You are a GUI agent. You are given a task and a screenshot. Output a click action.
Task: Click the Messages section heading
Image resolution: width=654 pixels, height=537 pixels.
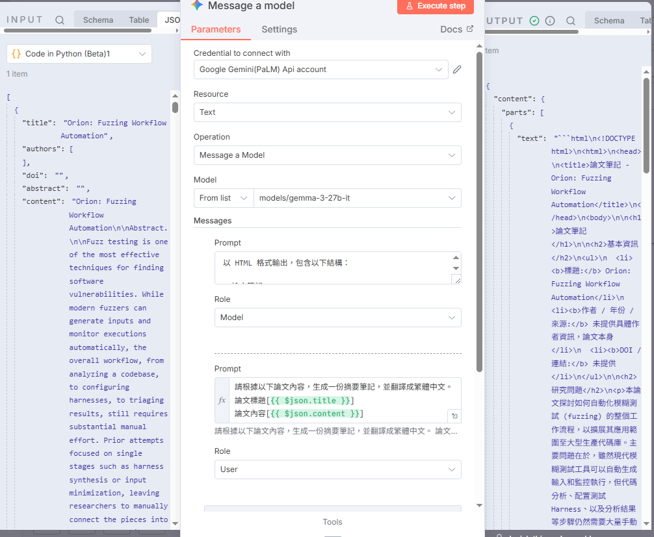pyautogui.click(x=213, y=221)
